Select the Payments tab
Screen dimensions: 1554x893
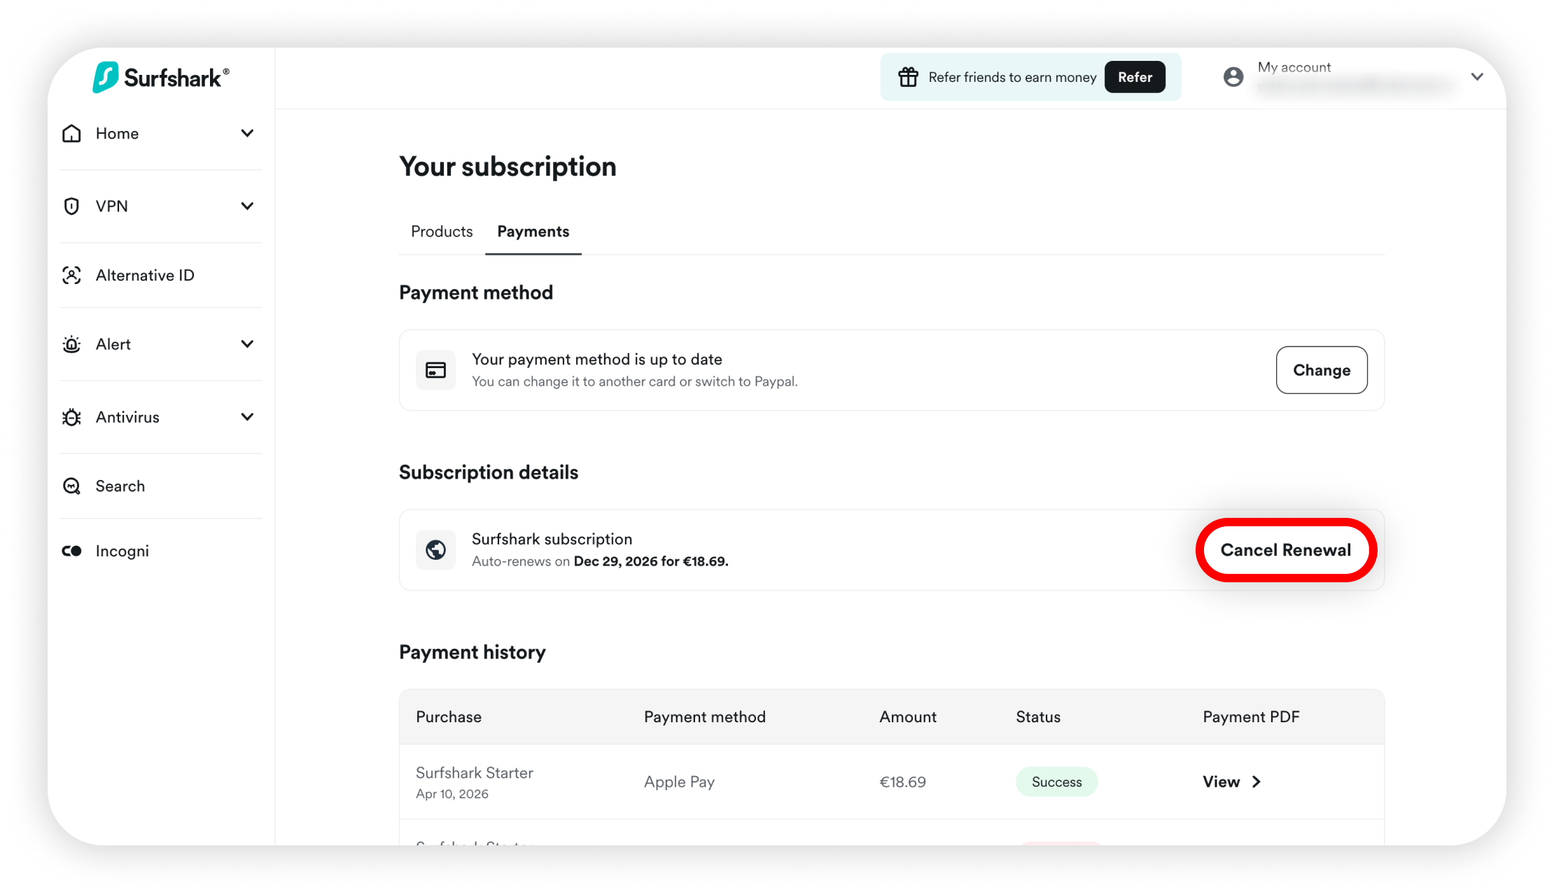click(x=533, y=232)
